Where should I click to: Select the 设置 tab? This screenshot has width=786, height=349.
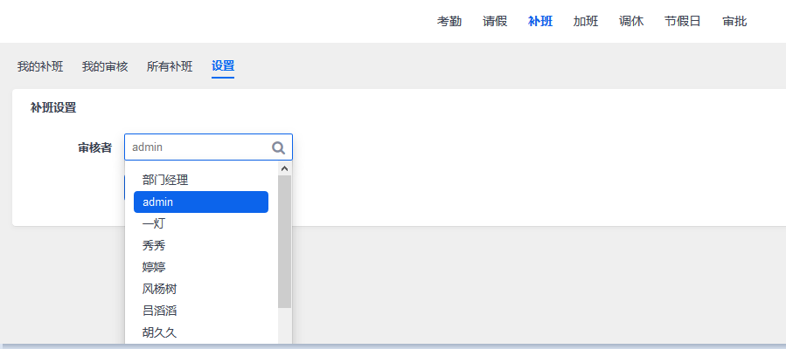click(x=223, y=66)
